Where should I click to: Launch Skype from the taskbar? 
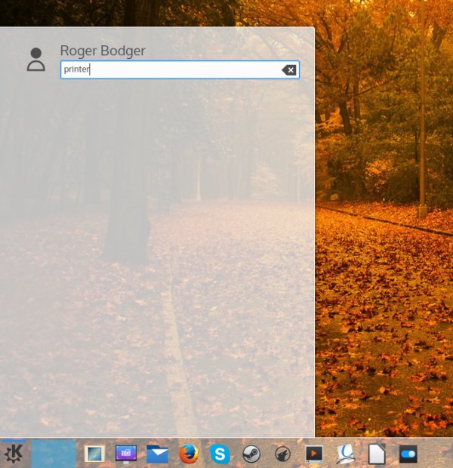[x=220, y=454]
